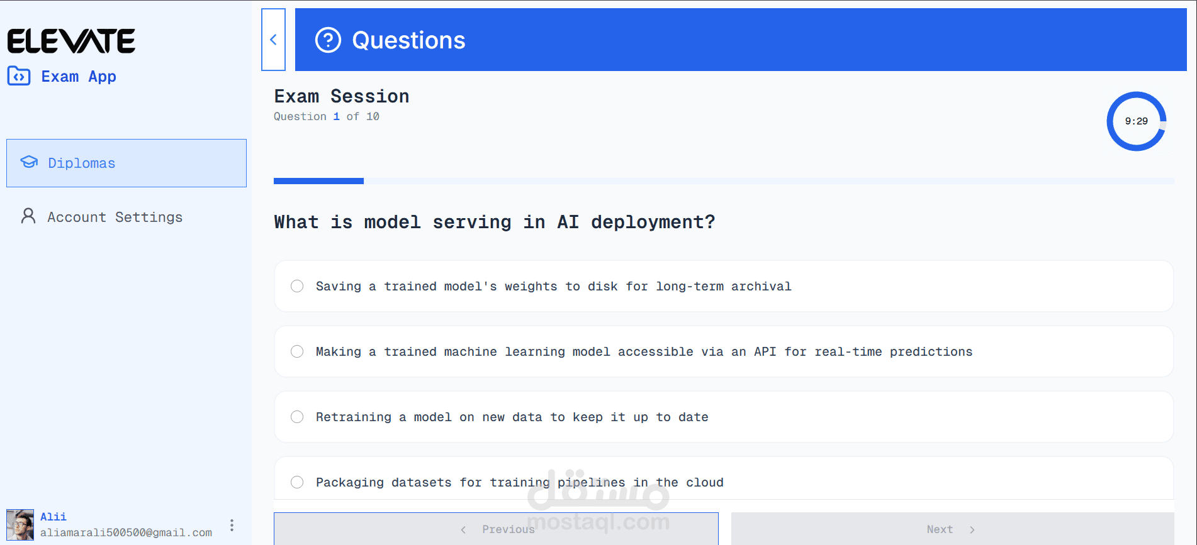Screen dimensions: 1197x545
Task: Click the exam progress bar
Action: (x=724, y=181)
